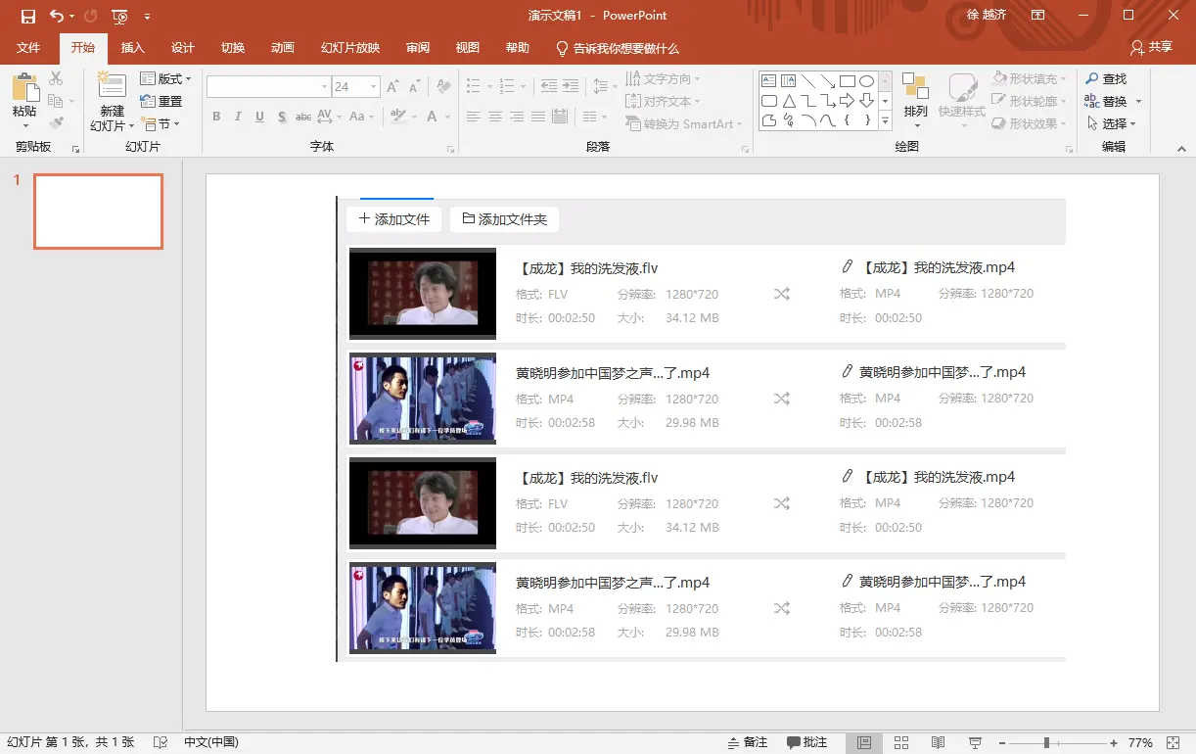Pick the right arrow shape in gallery
The height and width of the screenshot is (754, 1196).
[x=847, y=101]
